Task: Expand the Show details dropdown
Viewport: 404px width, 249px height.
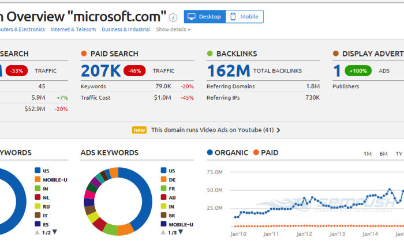Action: pos(173,29)
